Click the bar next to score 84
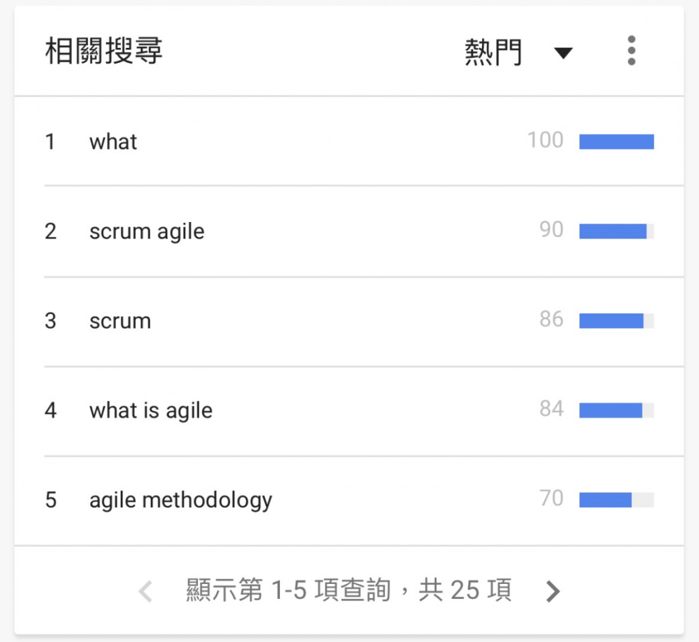The height and width of the screenshot is (642, 699). tap(616, 410)
